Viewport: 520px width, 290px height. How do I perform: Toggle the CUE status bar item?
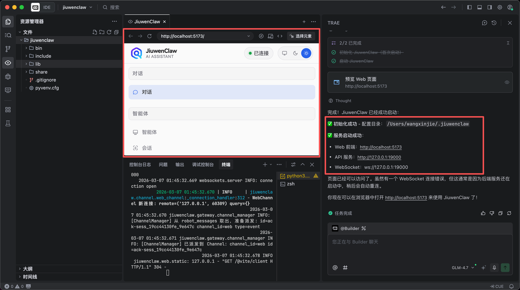click(497, 286)
